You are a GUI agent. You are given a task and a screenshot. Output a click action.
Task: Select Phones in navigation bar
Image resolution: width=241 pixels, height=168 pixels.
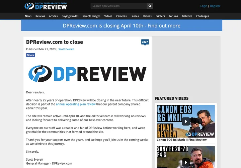(x=147, y=16)
